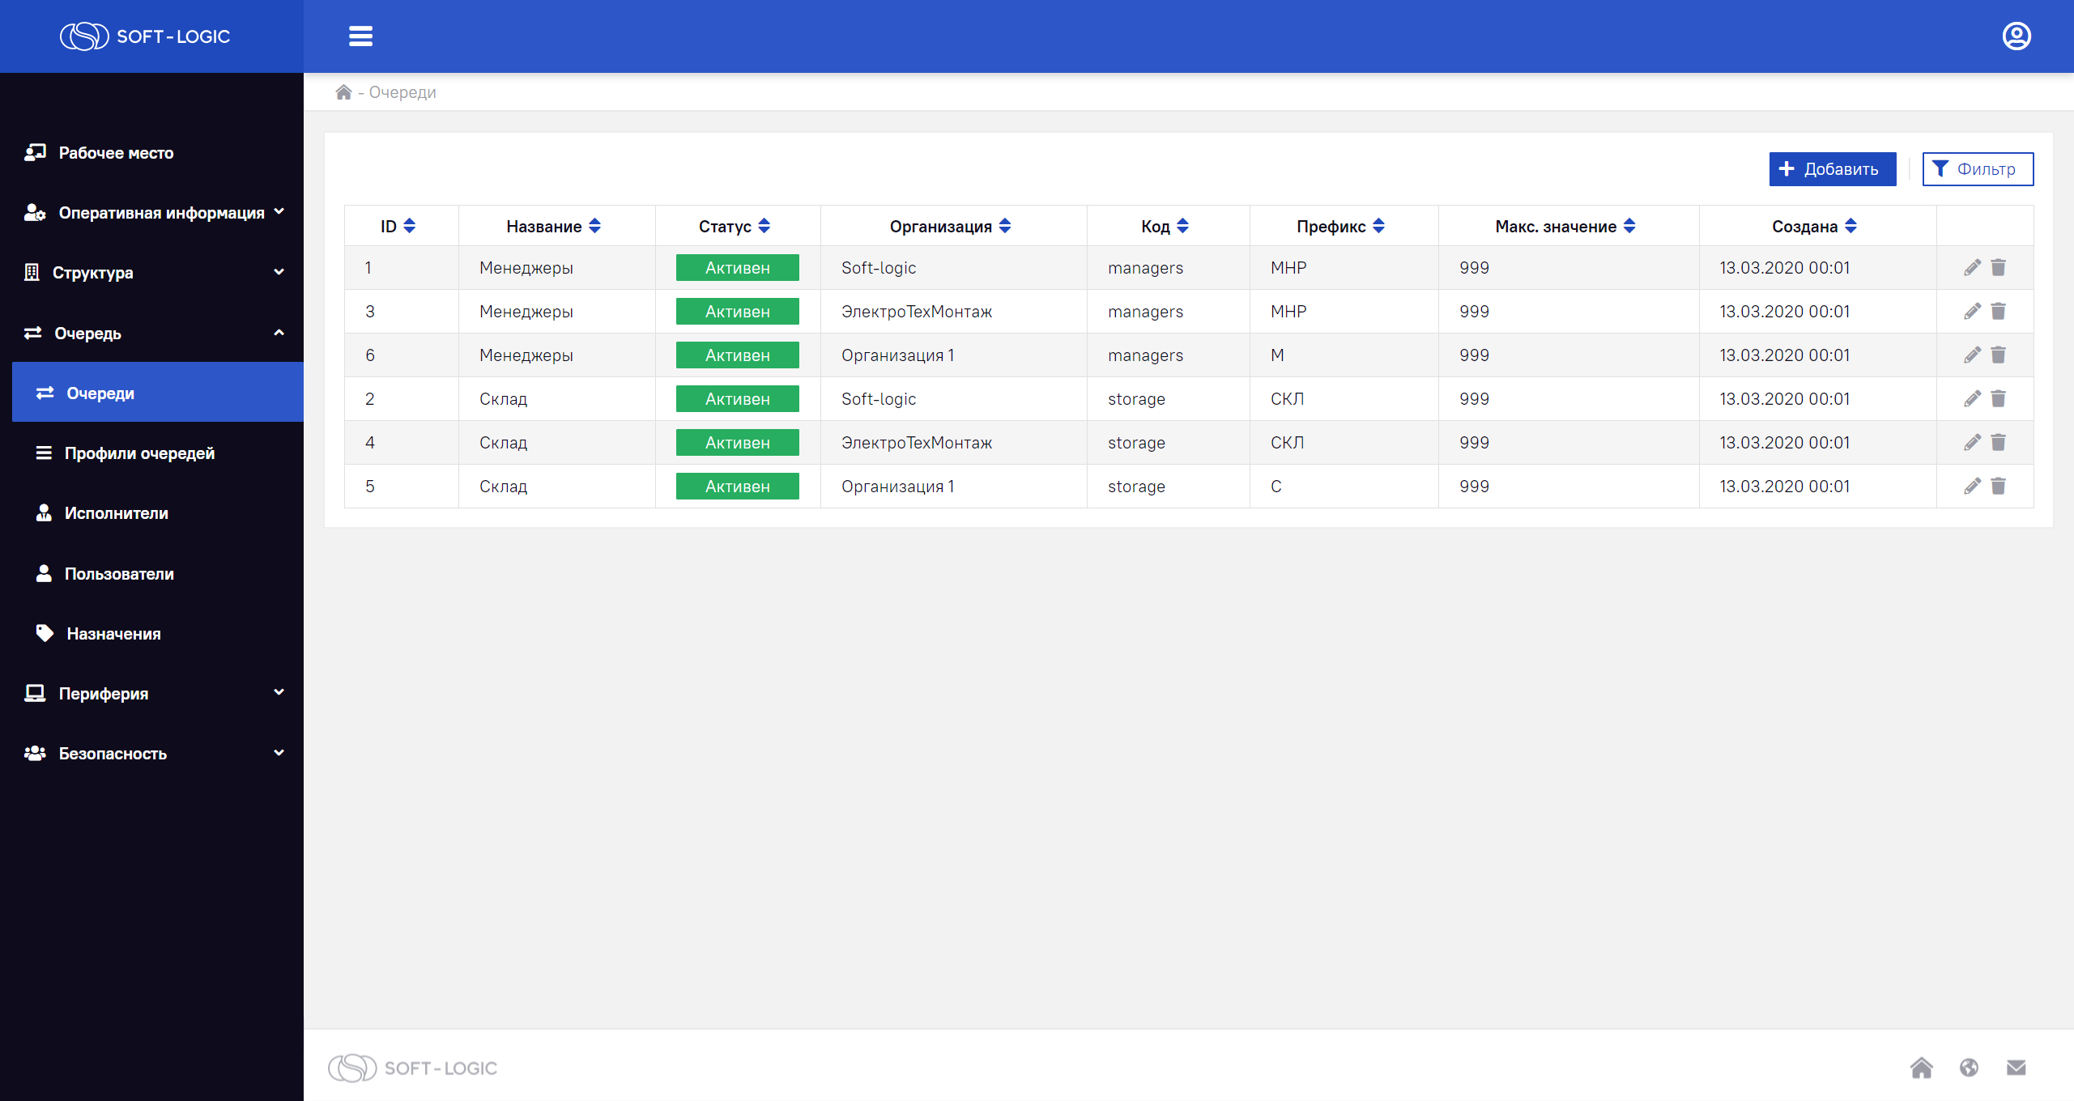2074x1101 pixels.
Task: Delete queue ID 2 trash icon
Action: click(x=1999, y=399)
